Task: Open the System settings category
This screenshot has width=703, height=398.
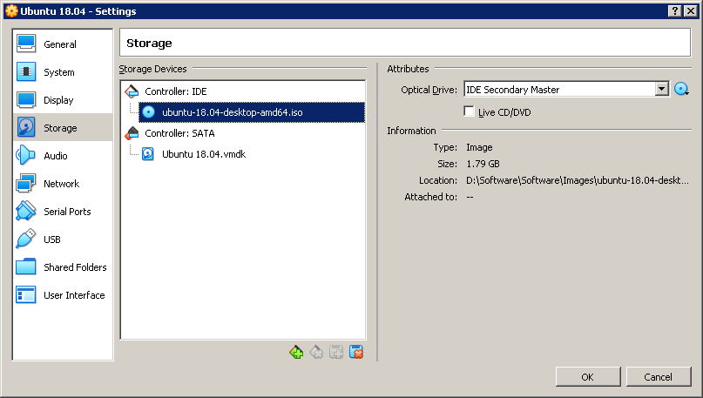Action: click(63, 71)
